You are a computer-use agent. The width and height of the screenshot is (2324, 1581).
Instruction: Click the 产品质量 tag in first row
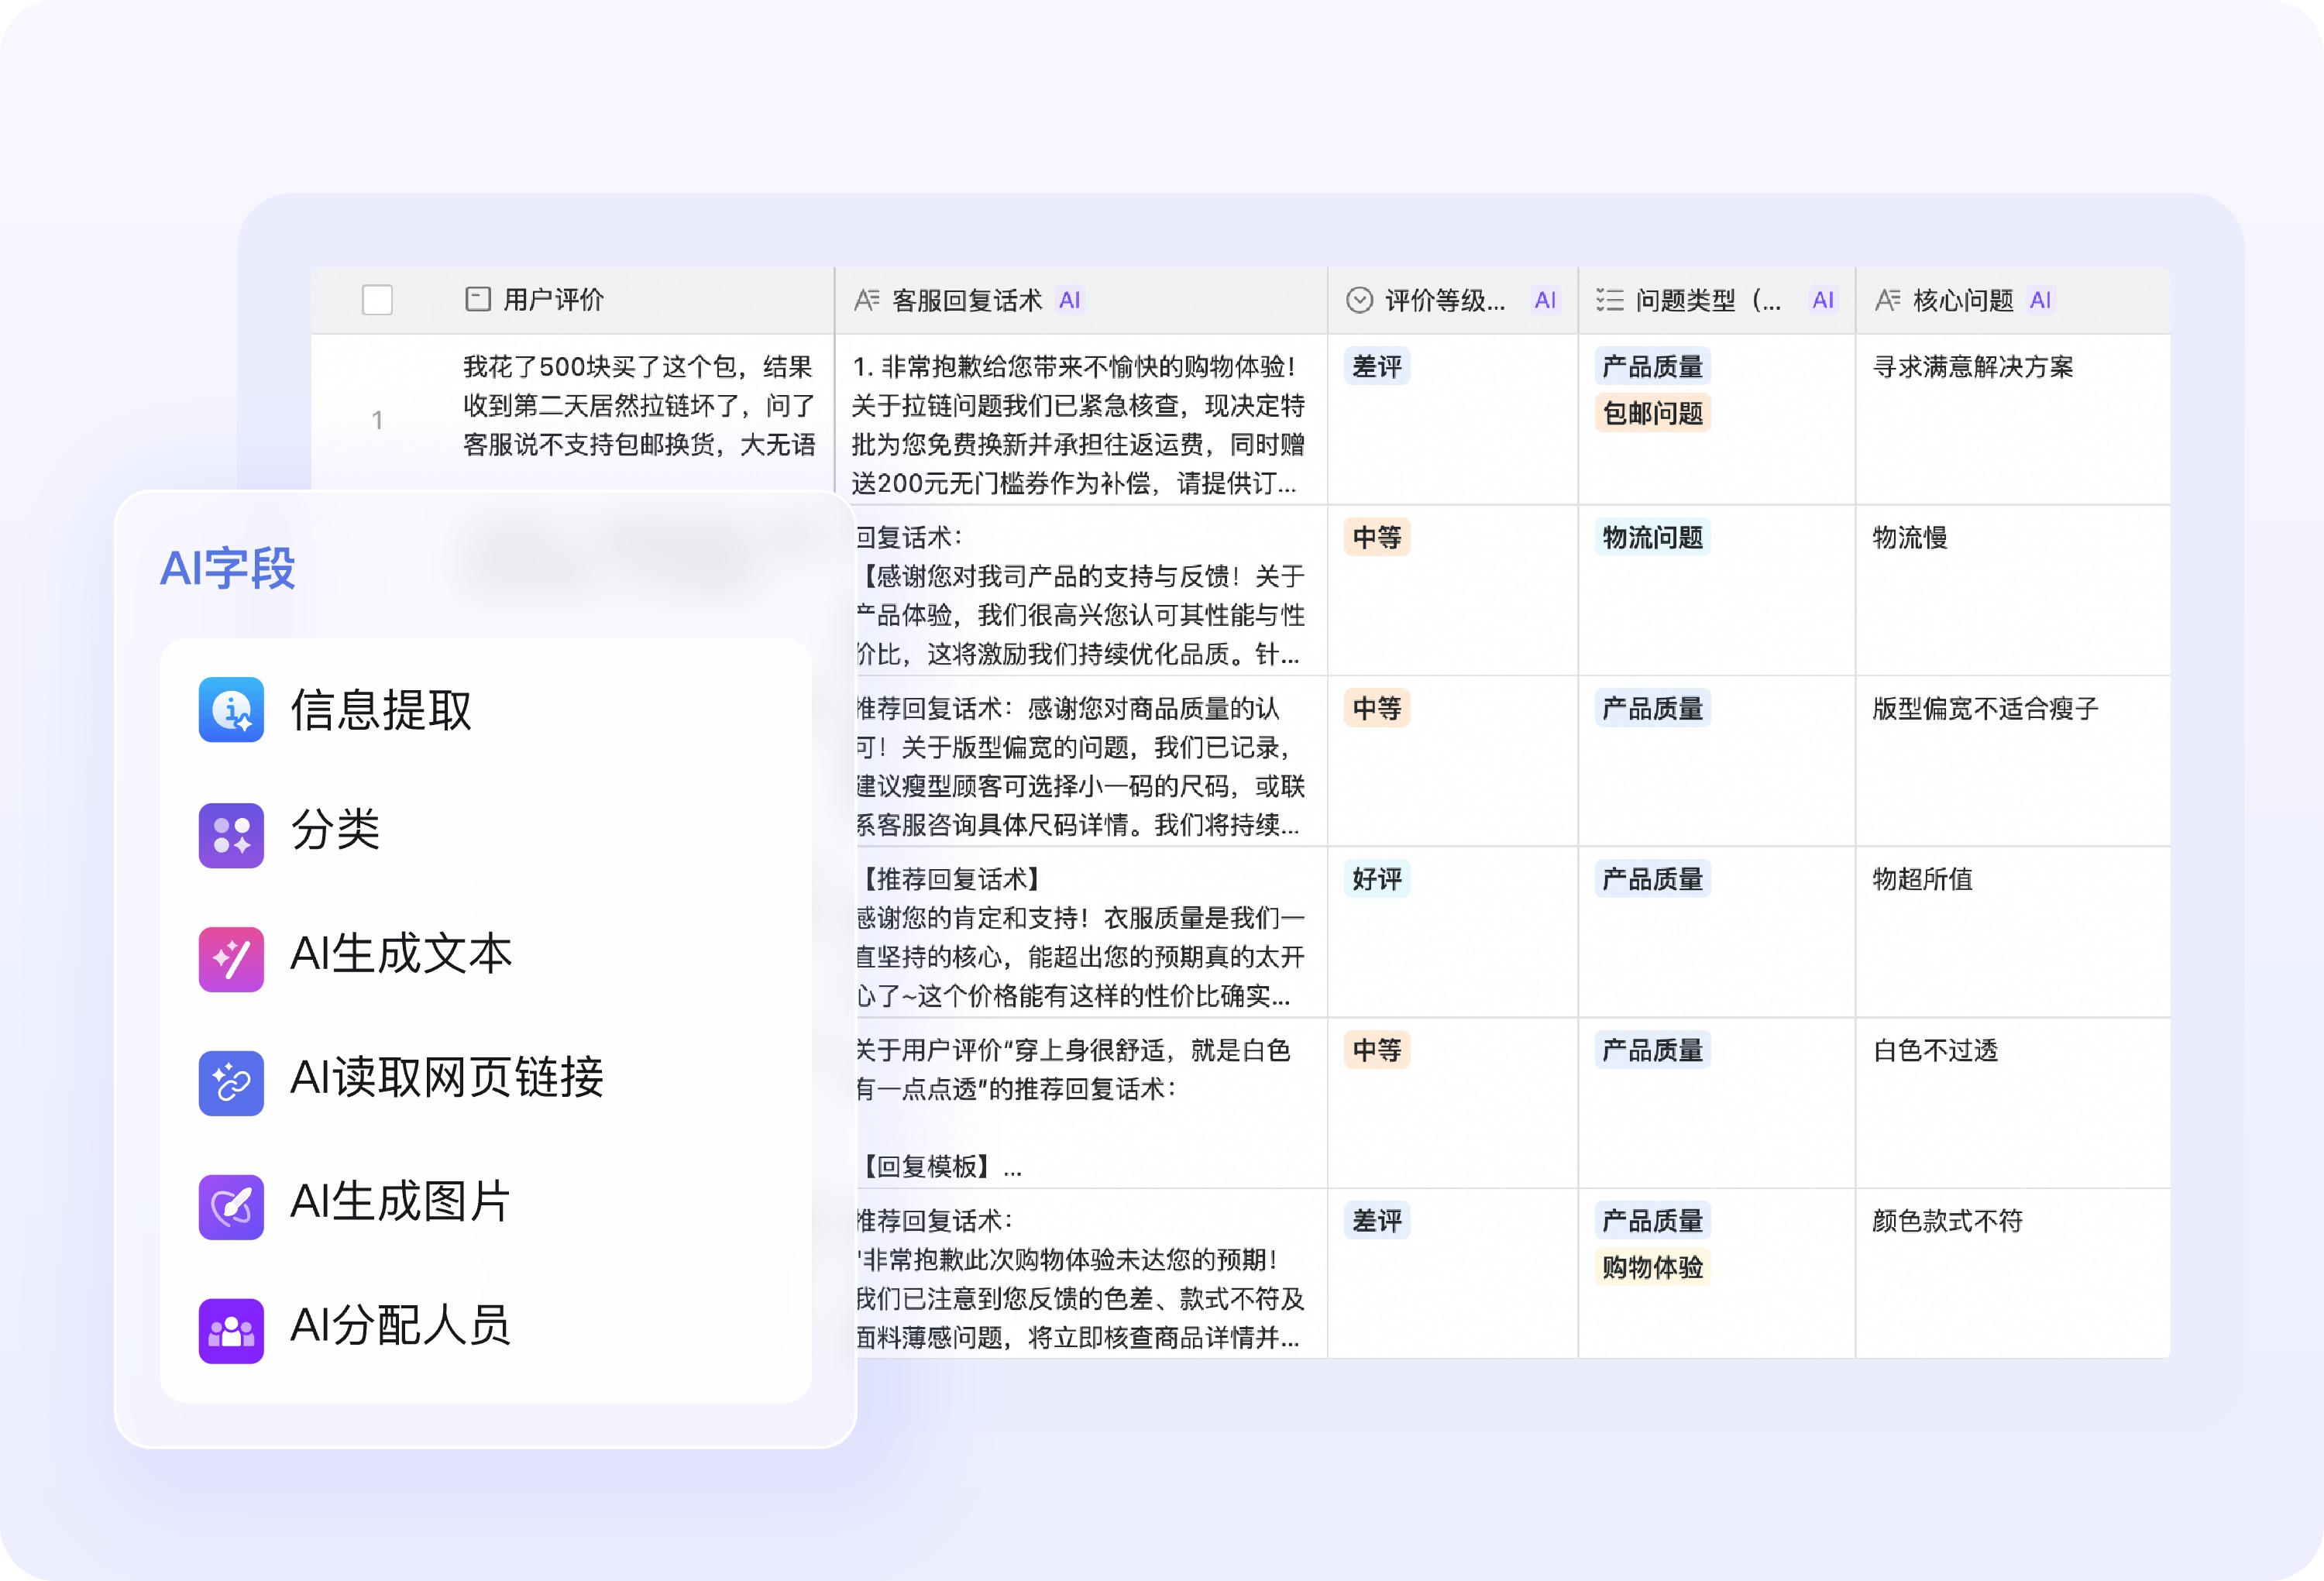click(x=1652, y=366)
